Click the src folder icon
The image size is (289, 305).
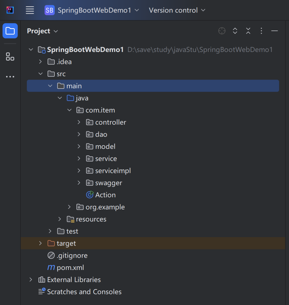coord(51,74)
